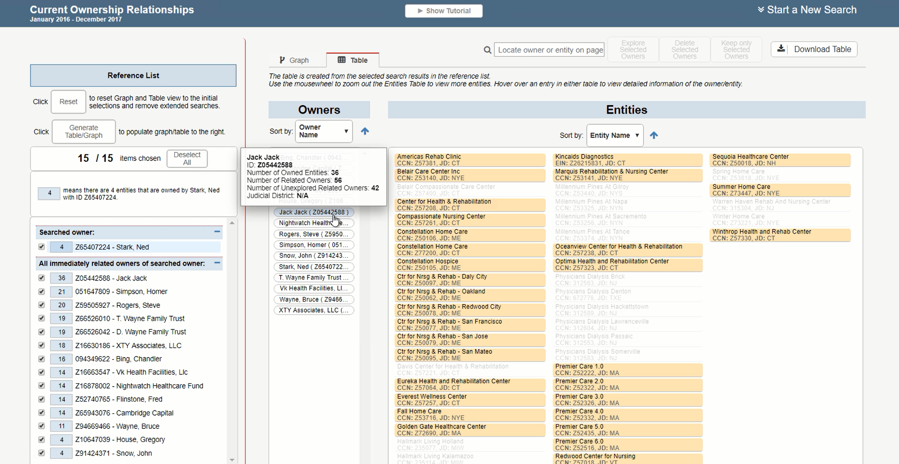The width and height of the screenshot is (899, 464).
Task: Click the Download Table button
Action: [814, 49]
